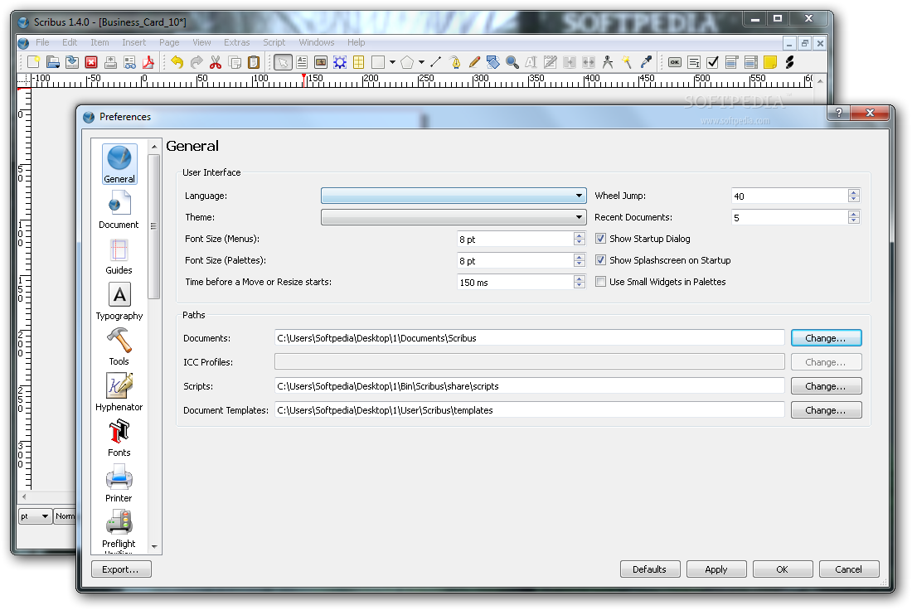Select the Rotate Item tool
912x610 pixels.
tap(493, 62)
